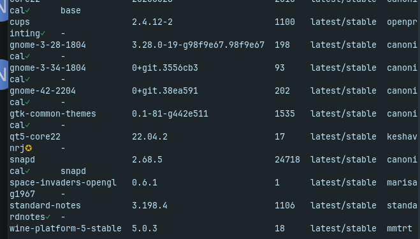Viewport: 420px width, 239px height.
Task: Click the standard-notes package name
Action: [45, 205]
